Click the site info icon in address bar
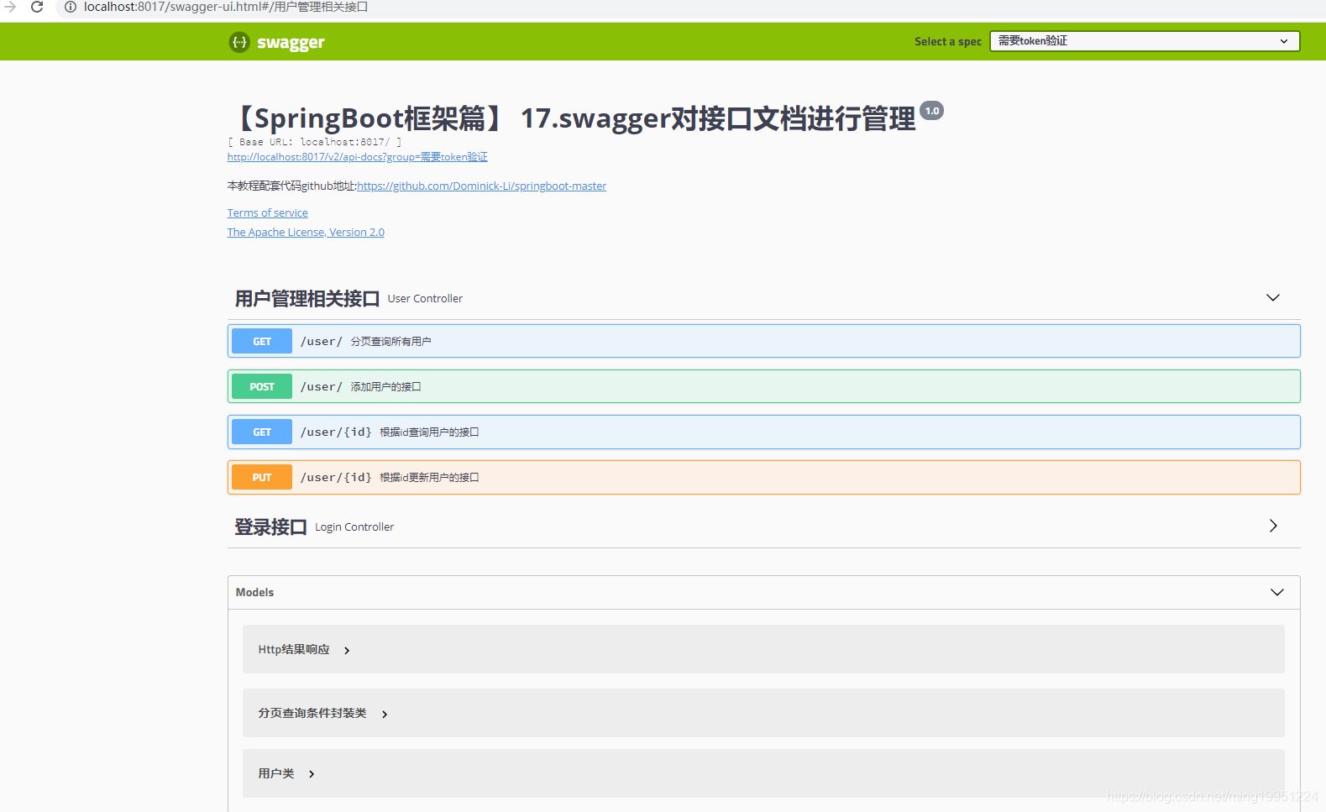Viewport: 1326px width, 812px height. click(71, 7)
